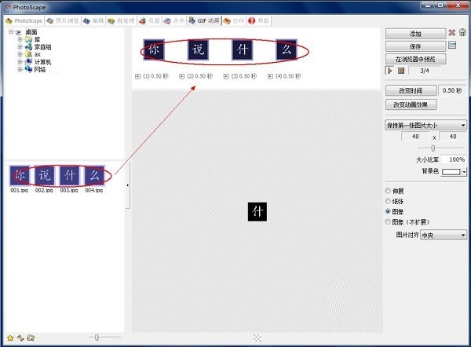Click the star favorites icon
This screenshot has width=471, height=347.
click(x=10, y=338)
